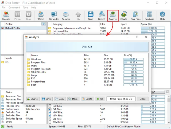Click the Save floppy icon in main toolbar
The height and width of the screenshot is (129, 171).
91,16
